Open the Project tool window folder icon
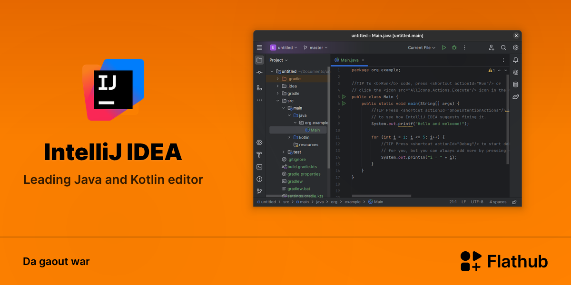This screenshot has width=571, height=285. (259, 60)
